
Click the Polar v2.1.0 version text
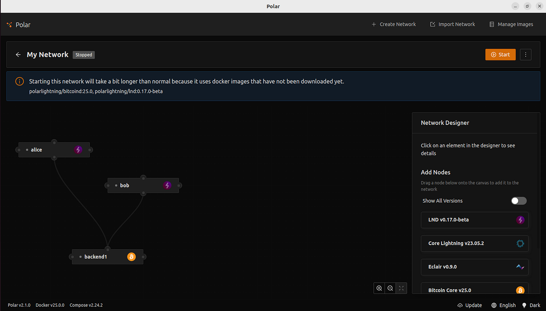(19, 305)
